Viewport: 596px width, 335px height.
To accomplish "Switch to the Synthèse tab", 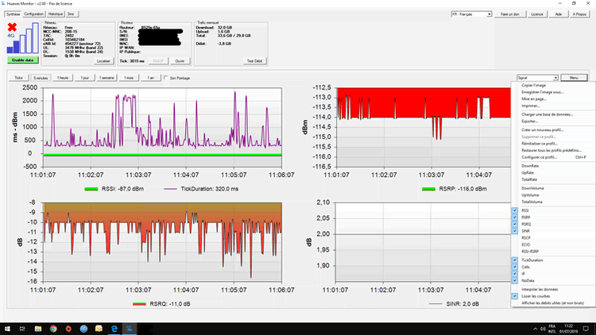I will [x=13, y=14].
